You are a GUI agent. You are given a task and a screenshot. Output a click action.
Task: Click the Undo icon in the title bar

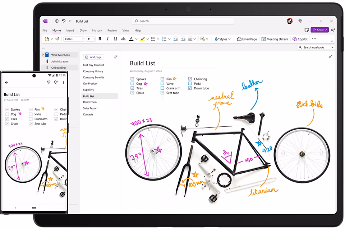(x=64, y=21)
